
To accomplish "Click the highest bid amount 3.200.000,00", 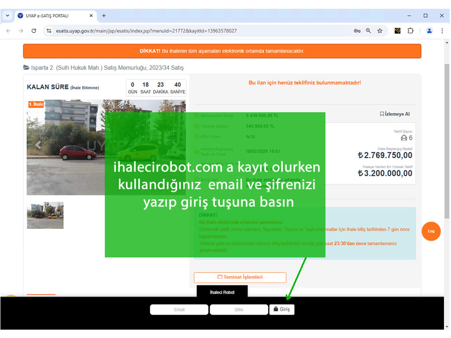I will (385, 173).
